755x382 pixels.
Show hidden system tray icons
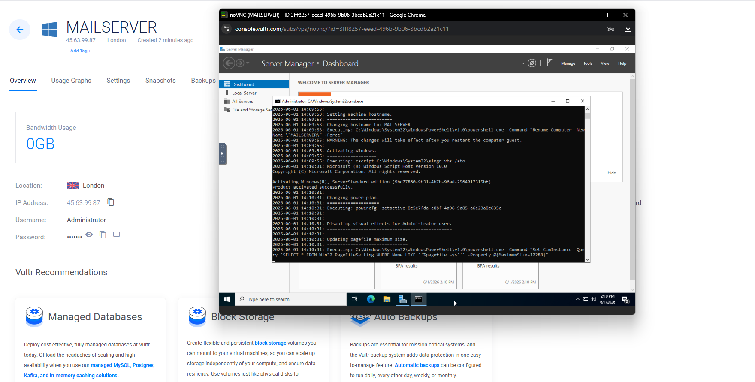tap(578, 299)
